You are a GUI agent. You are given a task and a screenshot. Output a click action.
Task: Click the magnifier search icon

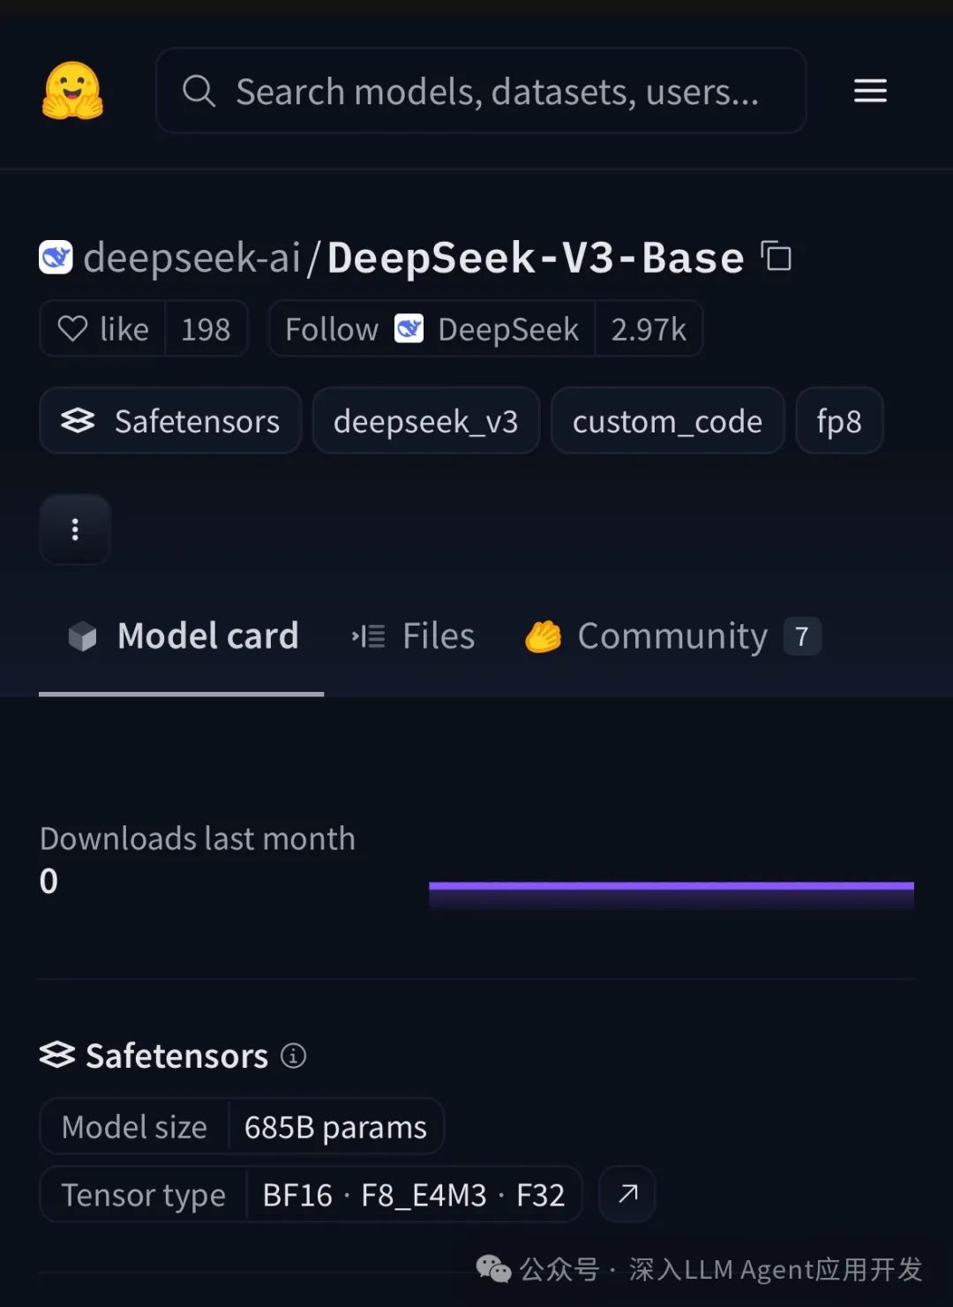[199, 91]
